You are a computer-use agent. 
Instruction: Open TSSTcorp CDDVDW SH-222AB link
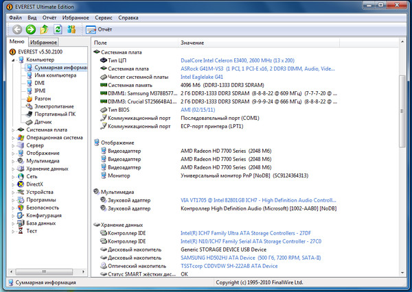tap(229, 266)
